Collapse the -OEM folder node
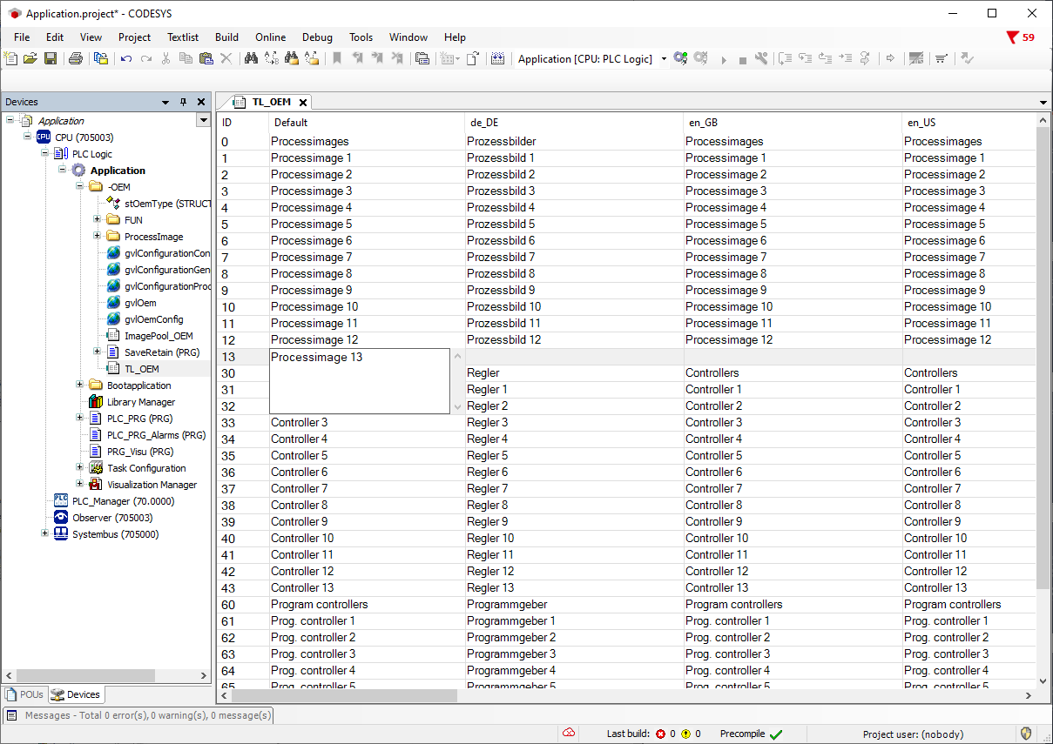 [x=80, y=187]
